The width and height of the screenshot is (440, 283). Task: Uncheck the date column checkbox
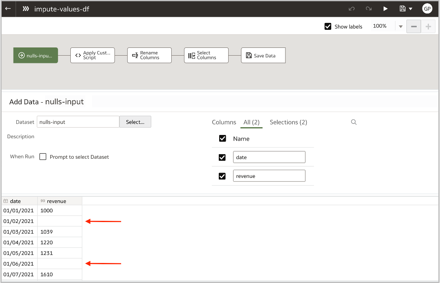coord(222,157)
